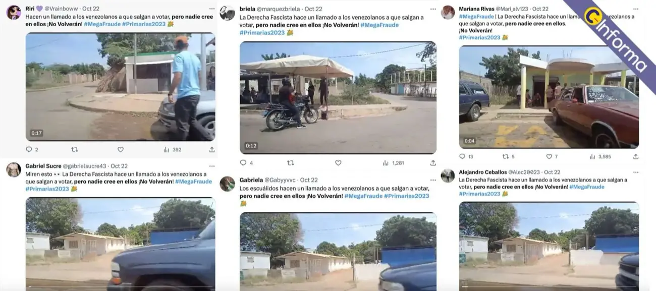
Task: Open reply on briela's tweet
Action: (243, 163)
